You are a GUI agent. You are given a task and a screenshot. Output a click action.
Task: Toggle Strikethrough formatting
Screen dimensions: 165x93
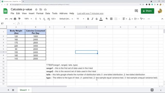point(97,19)
